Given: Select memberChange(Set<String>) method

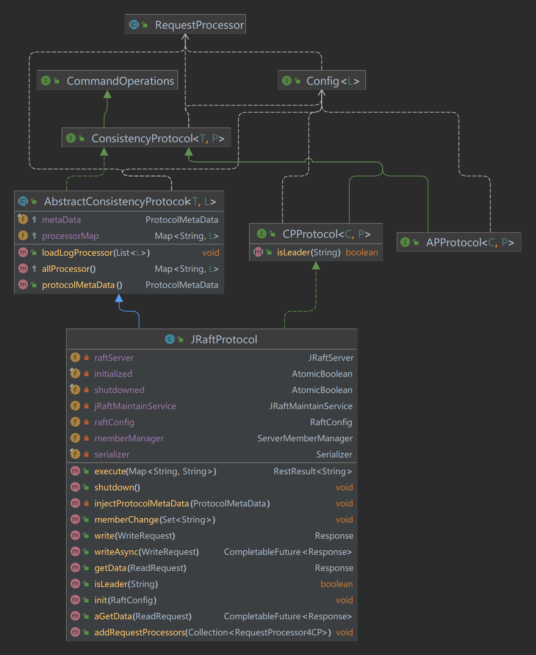Looking at the screenshot, I should click(x=212, y=519).
